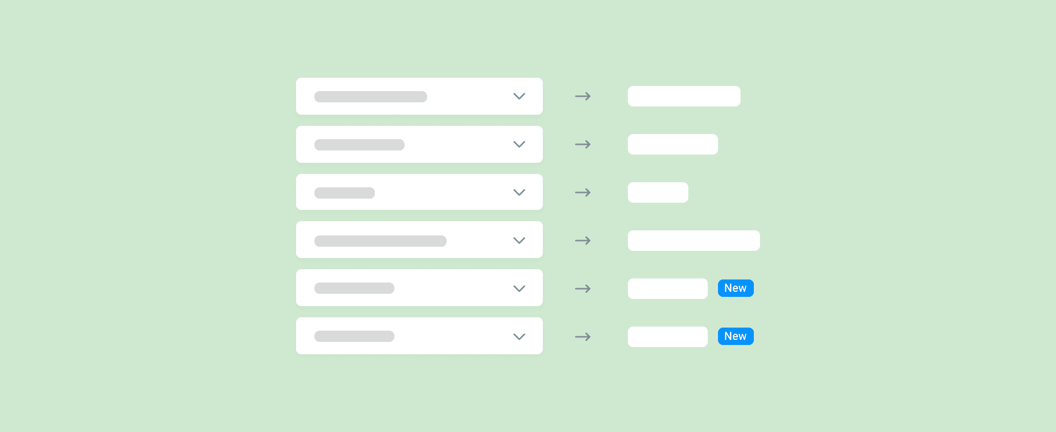This screenshot has width=1056, height=432.
Task: Click the arrow icon in the first row
Action: 583,96
